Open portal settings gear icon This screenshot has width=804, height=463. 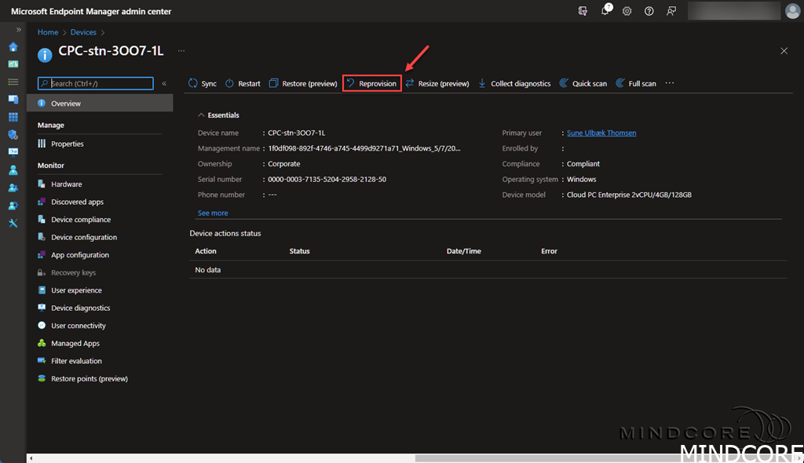627,11
